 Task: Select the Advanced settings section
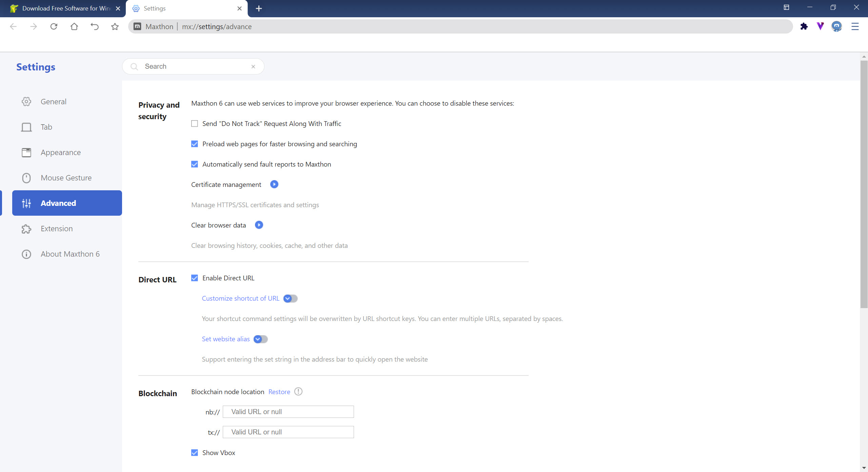coord(67,203)
